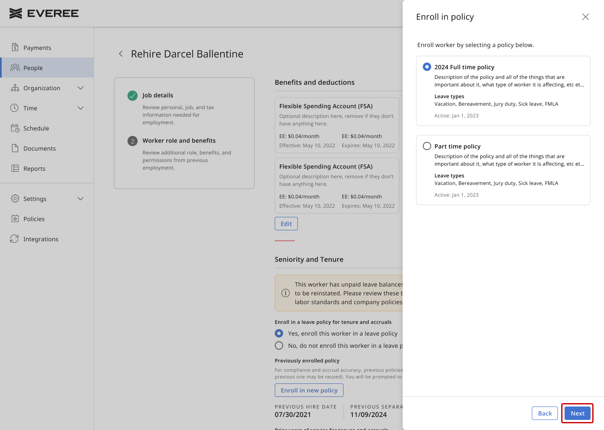The width and height of the screenshot is (604, 430).
Task: Choose No, do not enroll this worker
Action: click(279, 345)
